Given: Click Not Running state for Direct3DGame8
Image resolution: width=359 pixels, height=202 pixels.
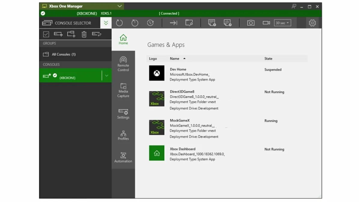Looking at the screenshot, I should pyautogui.click(x=274, y=92).
